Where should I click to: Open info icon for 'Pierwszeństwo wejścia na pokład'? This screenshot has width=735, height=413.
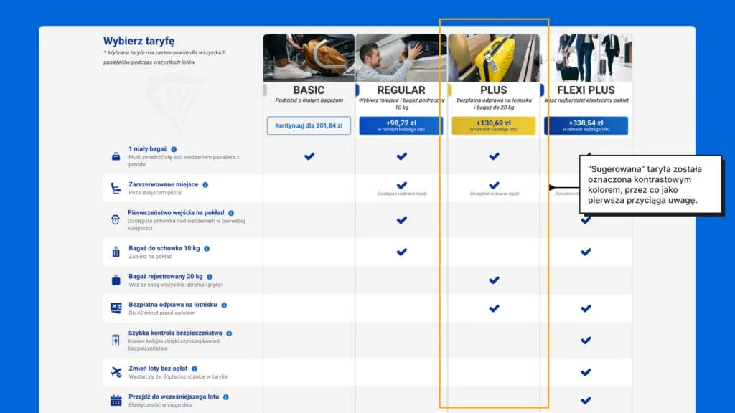(x=231, y=213)
